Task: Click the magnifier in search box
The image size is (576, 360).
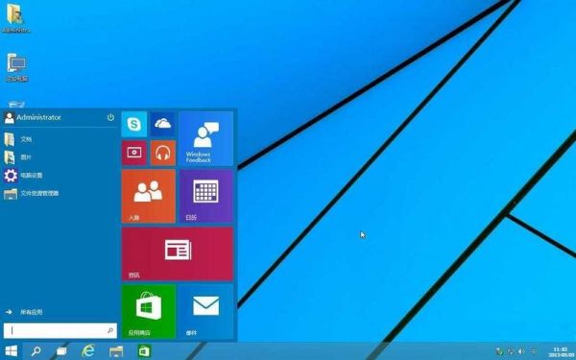Action: coord(110,330)
